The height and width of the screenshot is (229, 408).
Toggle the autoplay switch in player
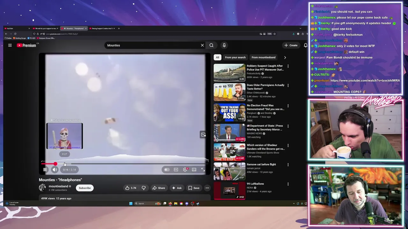(x=166, y=170)
